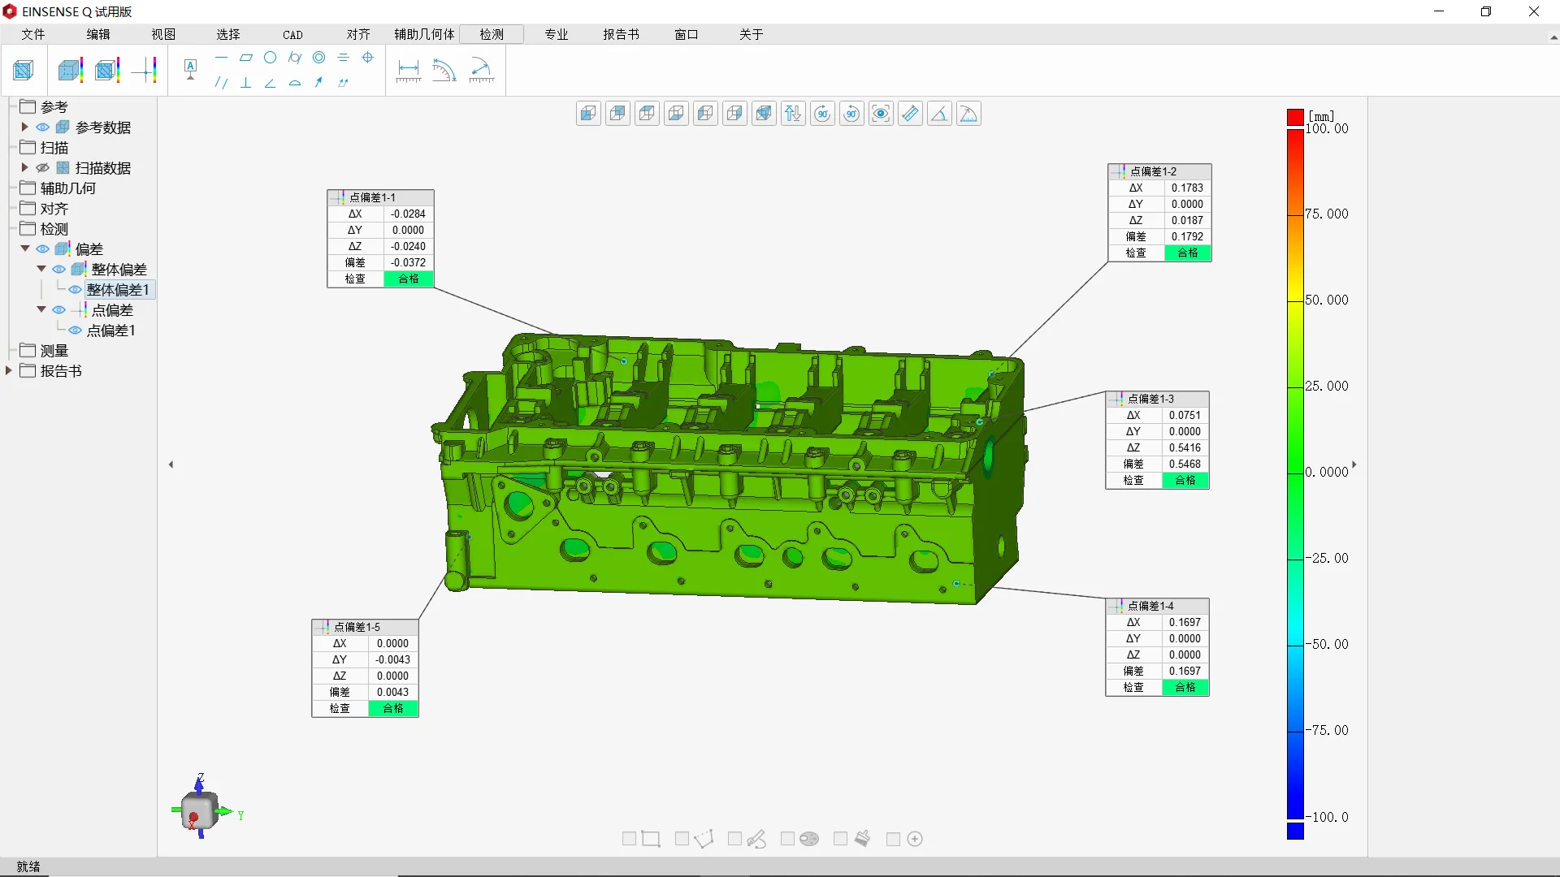This screenshot has width=1560, height=877.
Task: Select the angle protractor measurement tool
Action: 444,71
